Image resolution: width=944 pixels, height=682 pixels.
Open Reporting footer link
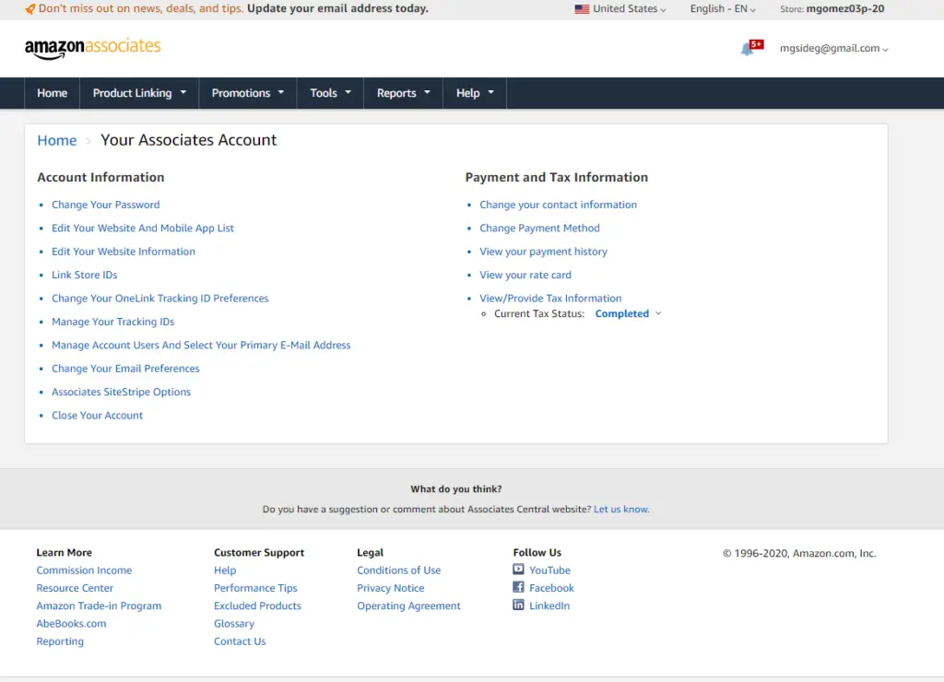(60, 641)
